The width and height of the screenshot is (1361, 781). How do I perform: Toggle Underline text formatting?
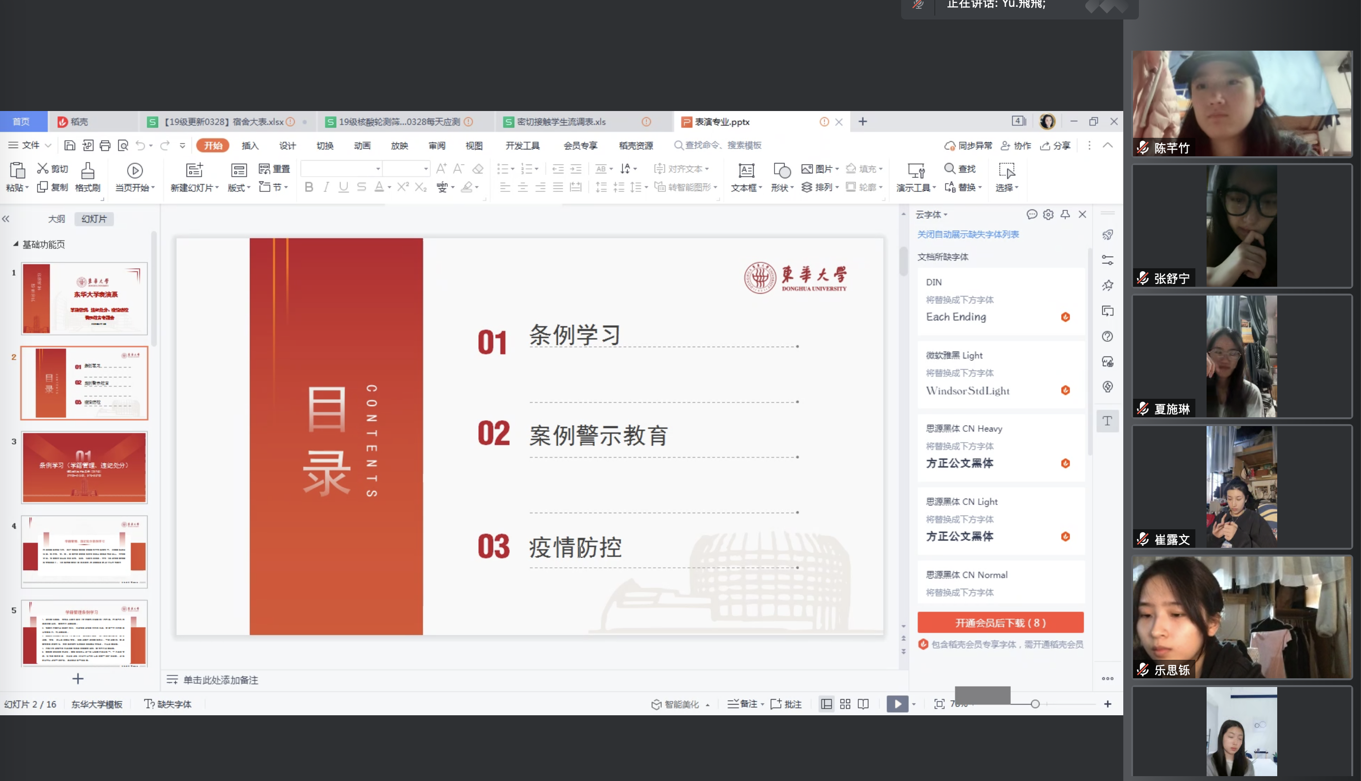pyautogui.click(x=343, y=187)
